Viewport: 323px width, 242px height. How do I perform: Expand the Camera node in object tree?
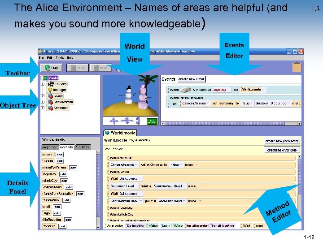pyautogui.click(x=43, y=84)
